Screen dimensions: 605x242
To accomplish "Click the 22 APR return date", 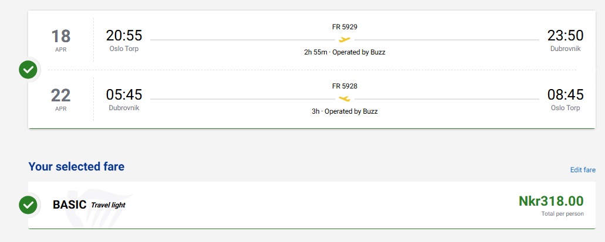I will tap(61, 98).
